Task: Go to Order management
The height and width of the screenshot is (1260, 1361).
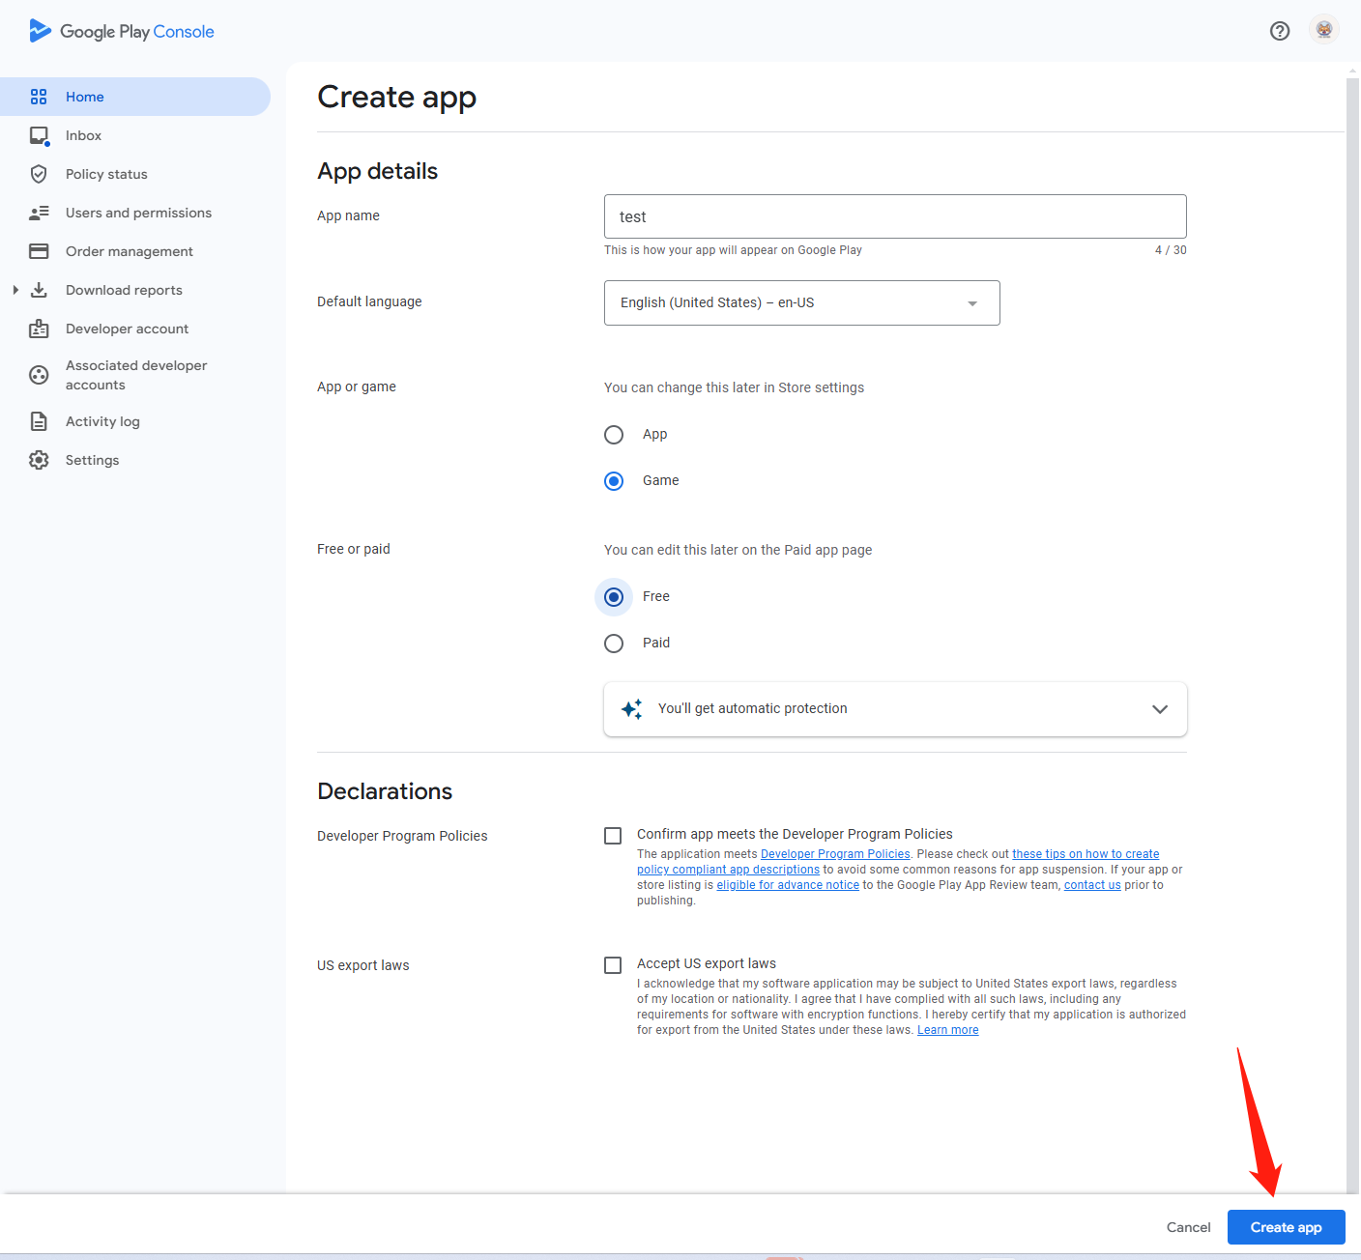Action: click(129, 251)
